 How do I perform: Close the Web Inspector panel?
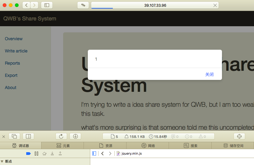(x=4, y=136)
